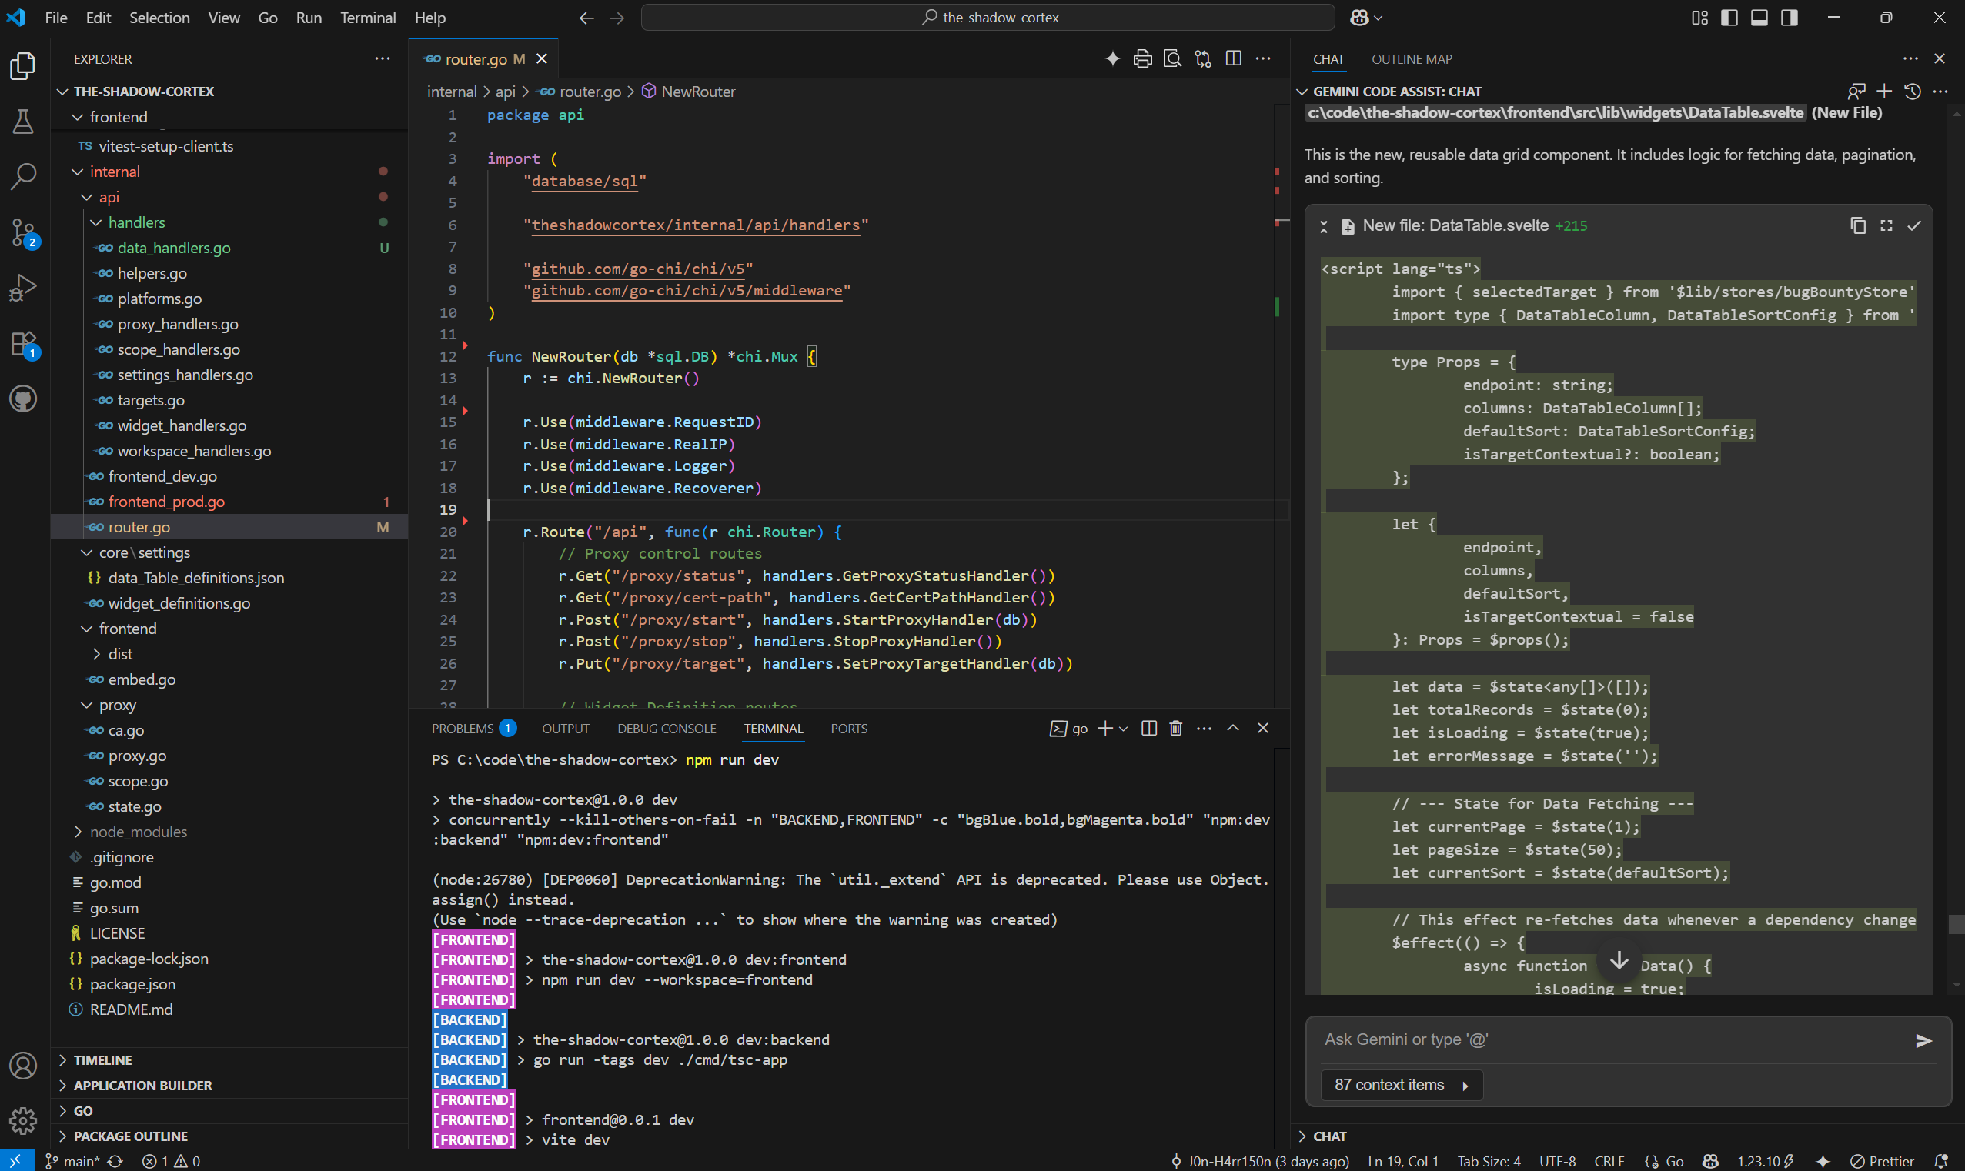Toggle Secondary Side Bar layout button
This screenshot has width=1965, height=1171.
pyautogui.click(x=1789, y=18)
